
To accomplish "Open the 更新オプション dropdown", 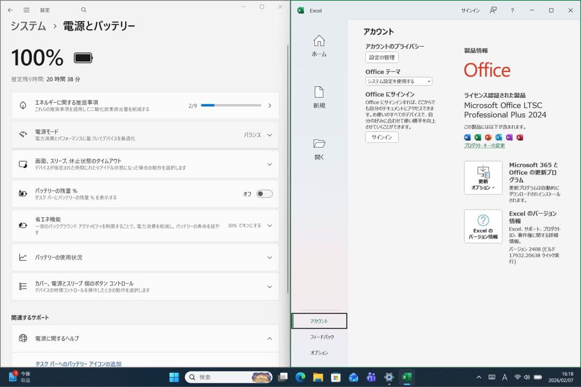I will tap(483, 177).
